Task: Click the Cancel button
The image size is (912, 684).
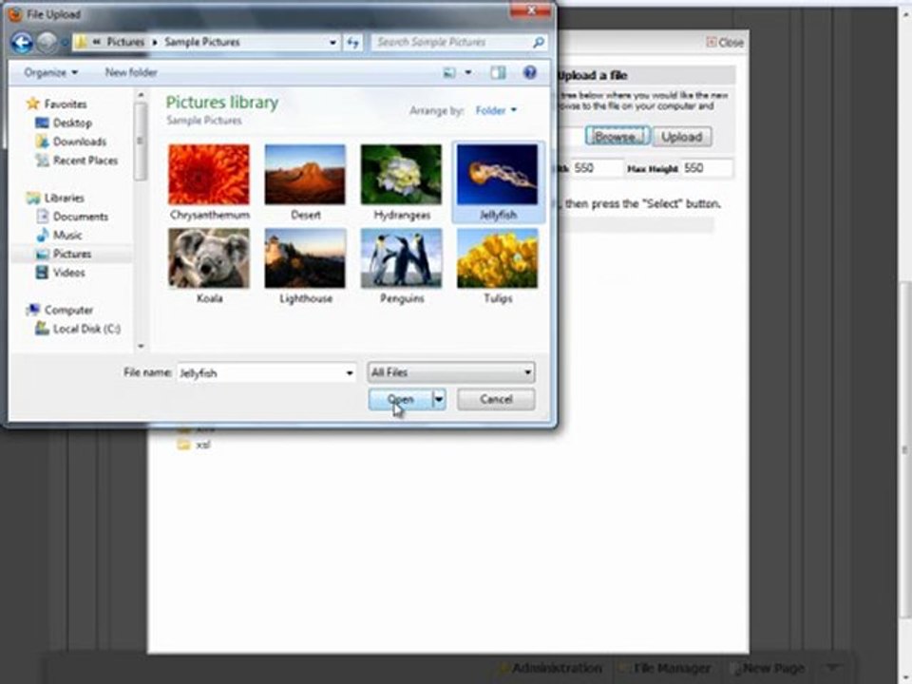Action: (x=496, y=400)
